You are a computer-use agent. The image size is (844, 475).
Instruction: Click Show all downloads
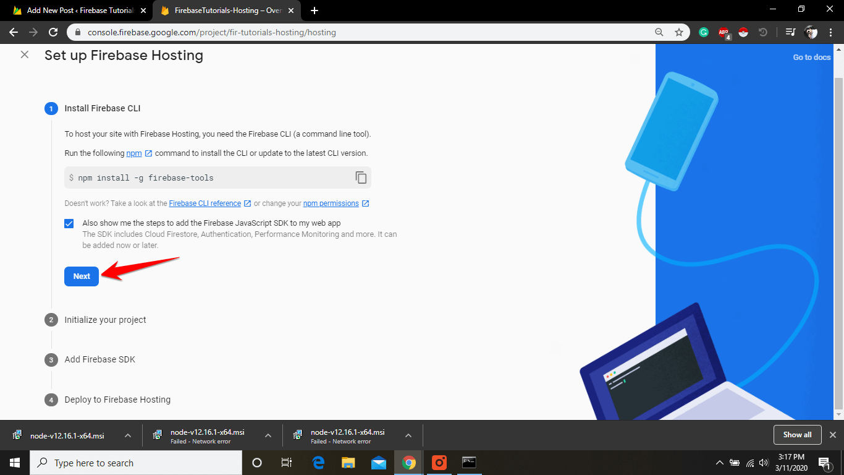pyautogui.click(x=797, y=435)
